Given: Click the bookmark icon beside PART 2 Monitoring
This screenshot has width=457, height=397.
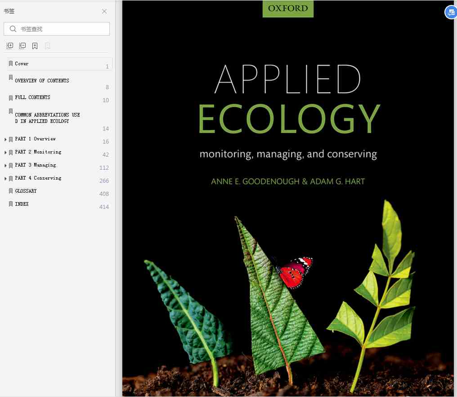Looking at the screenshot, I should 11,152.
